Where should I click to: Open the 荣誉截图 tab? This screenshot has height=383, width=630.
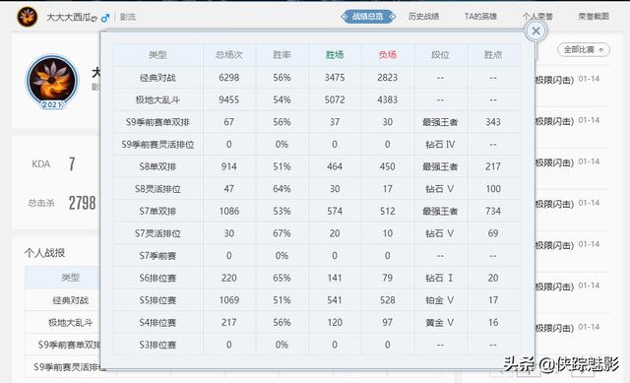(594, 17)
